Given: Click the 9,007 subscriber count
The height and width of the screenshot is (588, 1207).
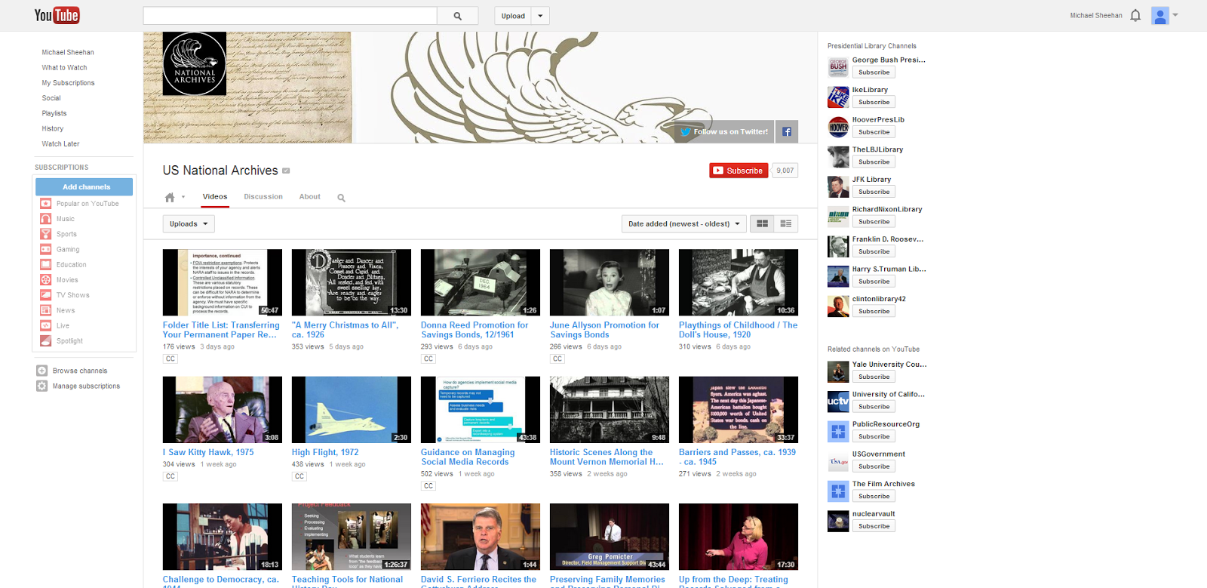Looking at the screenshot, I should 785,171.
